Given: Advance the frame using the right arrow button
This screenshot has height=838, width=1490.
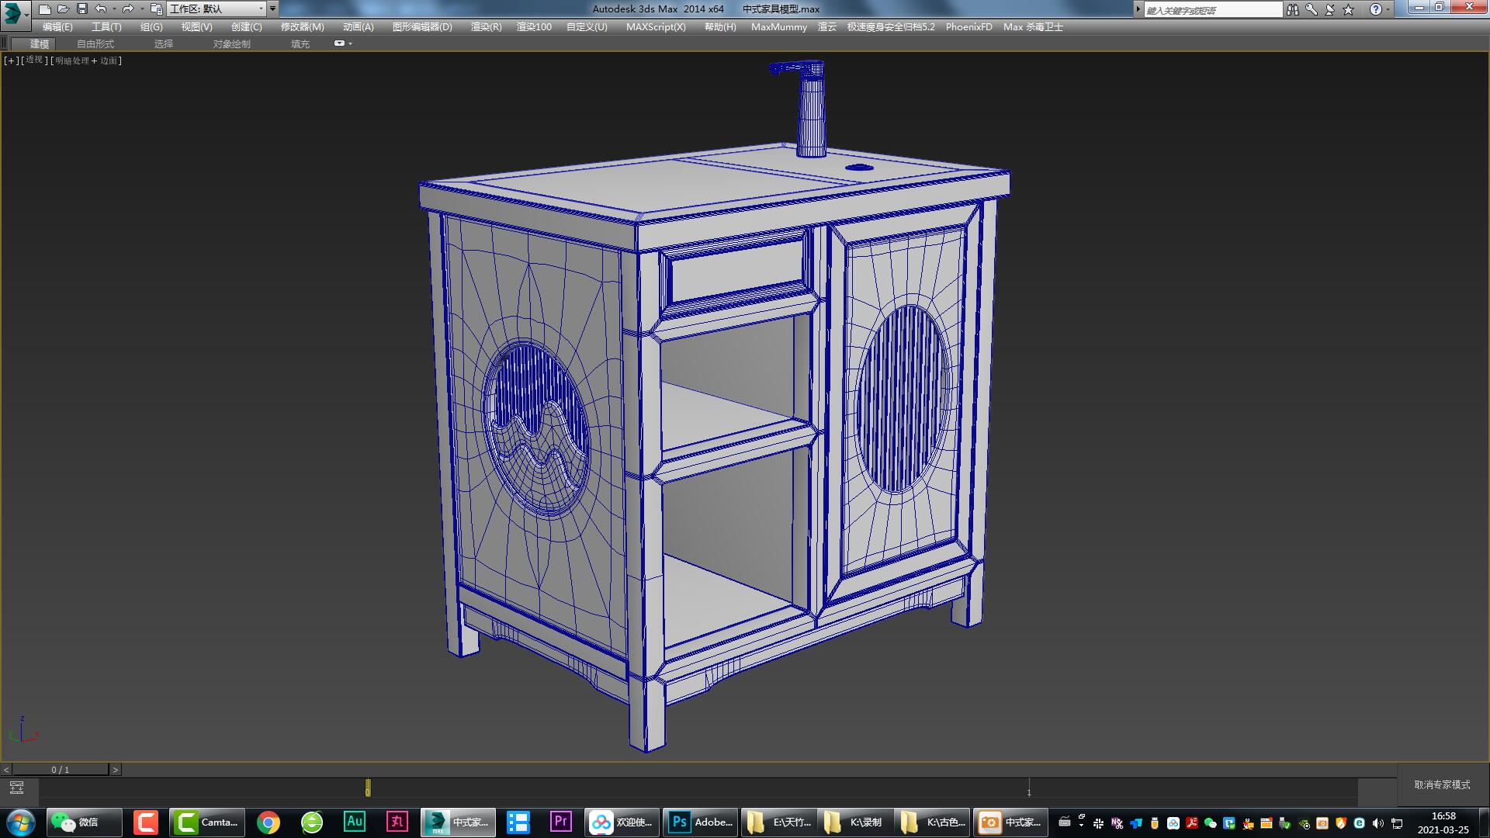Looking at the screenshot, I should 116,769.
